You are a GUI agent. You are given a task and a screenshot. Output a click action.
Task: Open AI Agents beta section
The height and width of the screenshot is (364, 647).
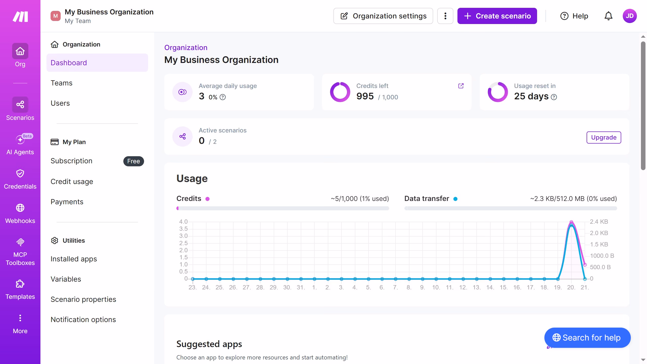click(20, 144)
